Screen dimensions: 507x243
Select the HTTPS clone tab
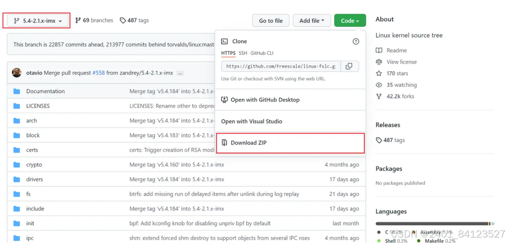228,53
